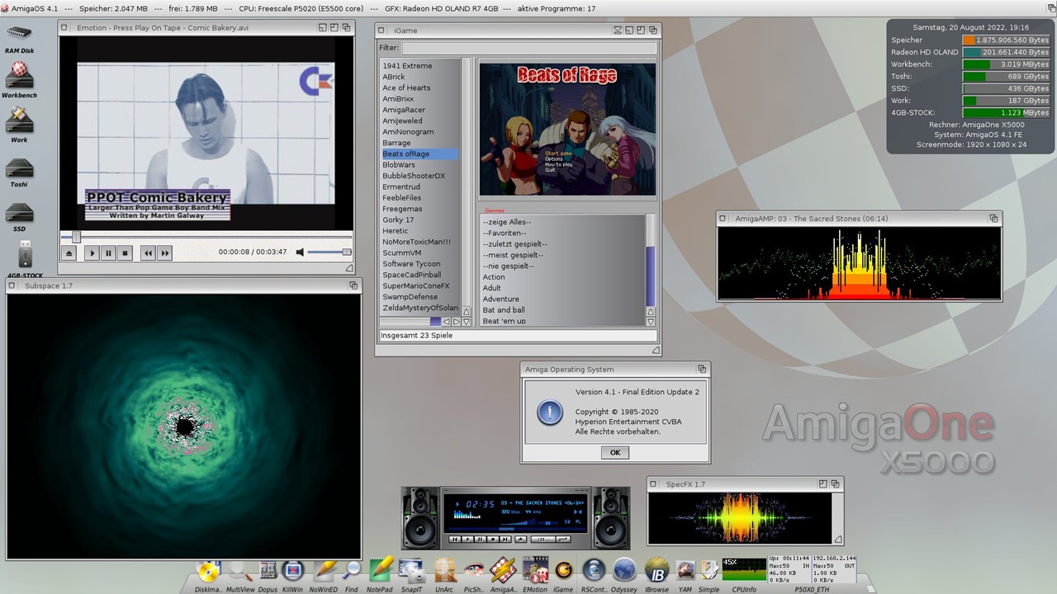Open the KillWin dock icon
The height and width of the screenshot is (594, 1057).
coord(293,571)
